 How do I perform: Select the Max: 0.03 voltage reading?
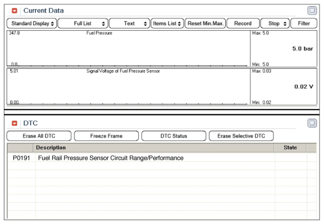(261, 71)
